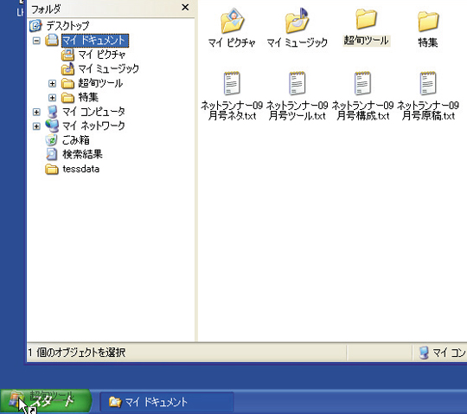The height and width of the screenshot is (414, 467).
Task: Click the マイ コンピュータ icon in tree
Action: [53, 112]
